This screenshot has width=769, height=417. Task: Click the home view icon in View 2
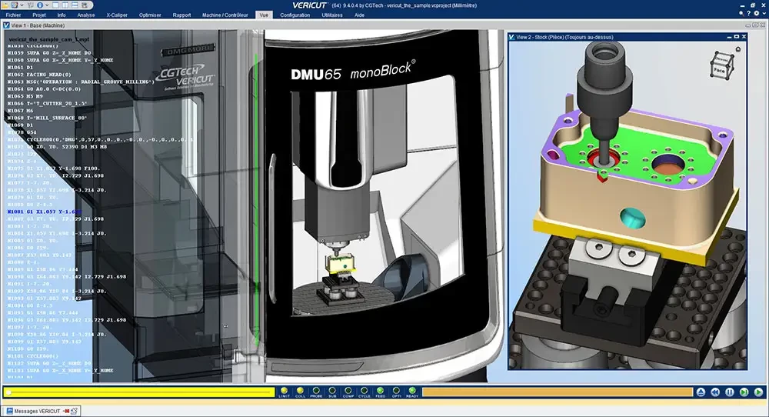(738, 49)
